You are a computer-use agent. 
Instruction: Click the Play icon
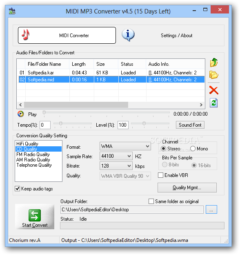21,114
